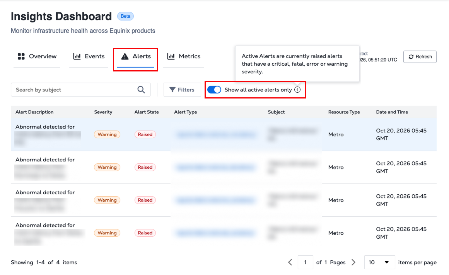This screenshot has width=449, height=275.
Task: Refresh the dashboard data
Action: pos(420,57)
